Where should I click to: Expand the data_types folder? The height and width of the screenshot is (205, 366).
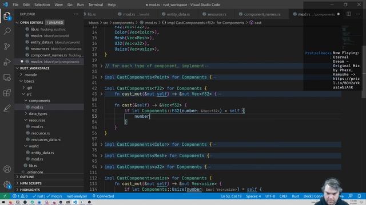pyautogui.click(x=38, y=114)
